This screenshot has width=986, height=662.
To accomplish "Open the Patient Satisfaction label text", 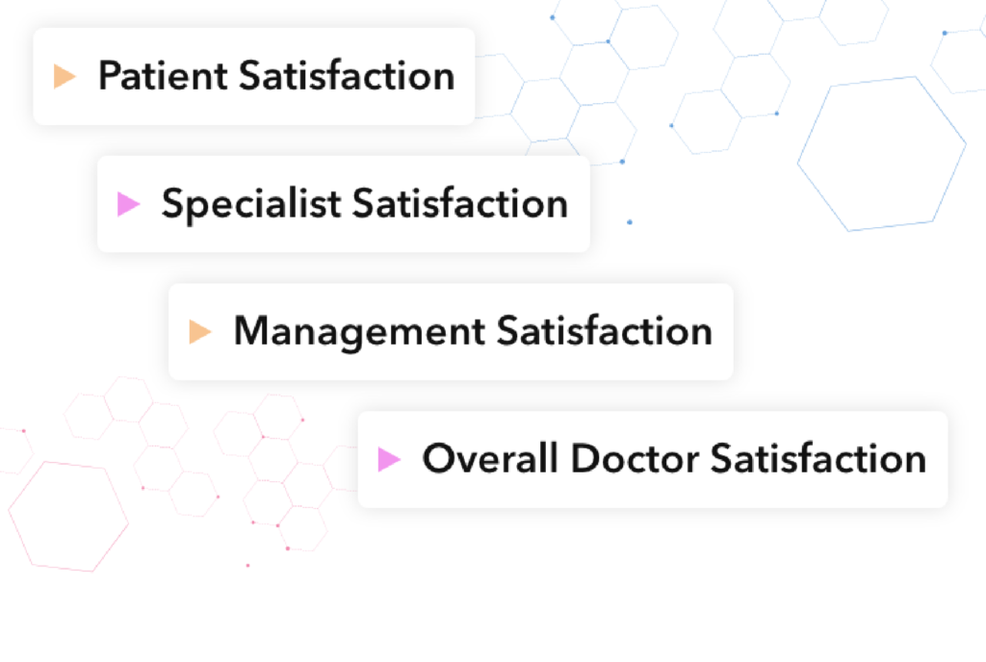I will [276, 76].
